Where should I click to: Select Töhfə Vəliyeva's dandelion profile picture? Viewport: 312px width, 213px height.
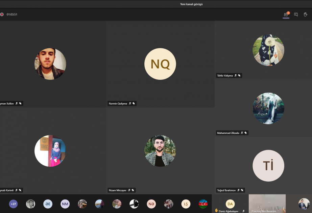(x=268, y=50)
